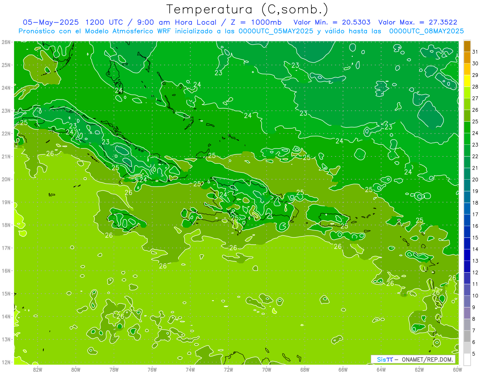This screenshot has width=486, height=375.
Task: Click the lime colorbar swatch between 27 and 28
Action: coord(467,93)
